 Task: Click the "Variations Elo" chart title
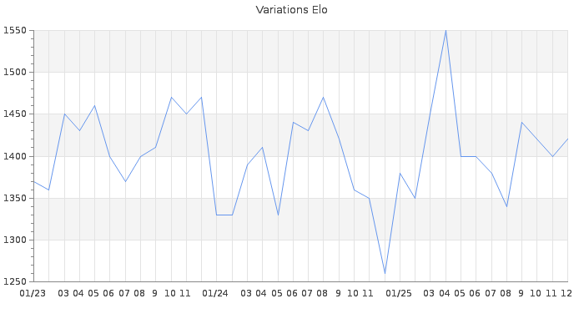coord(291,10)
